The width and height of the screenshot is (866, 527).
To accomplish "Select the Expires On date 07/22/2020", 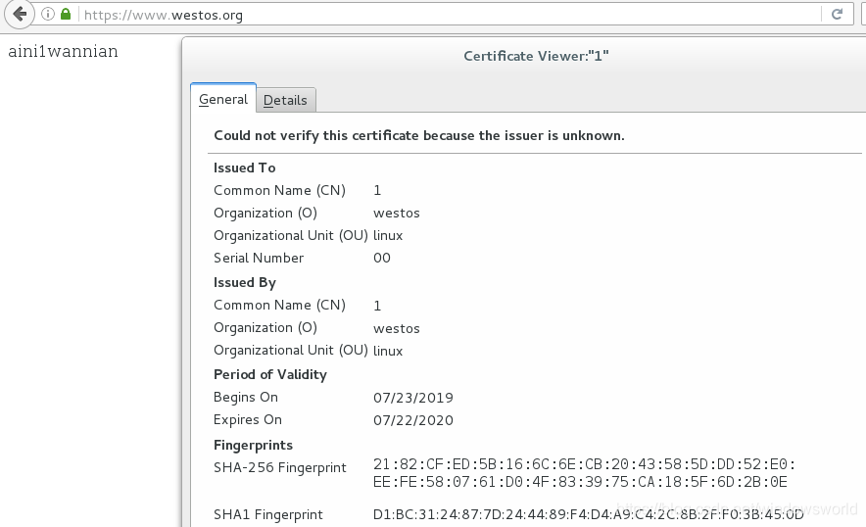I will click(413, 420).
